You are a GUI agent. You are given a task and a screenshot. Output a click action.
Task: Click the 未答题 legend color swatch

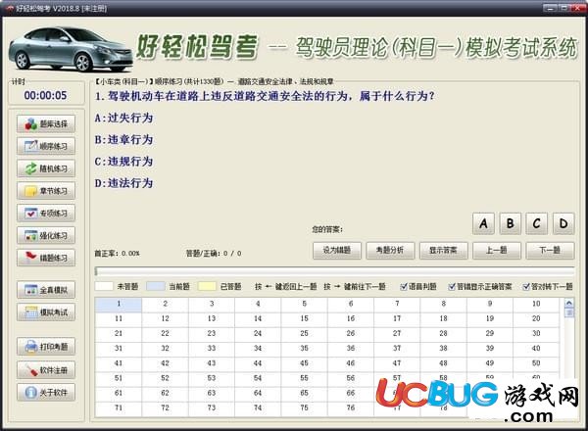[x=104, y=286]
